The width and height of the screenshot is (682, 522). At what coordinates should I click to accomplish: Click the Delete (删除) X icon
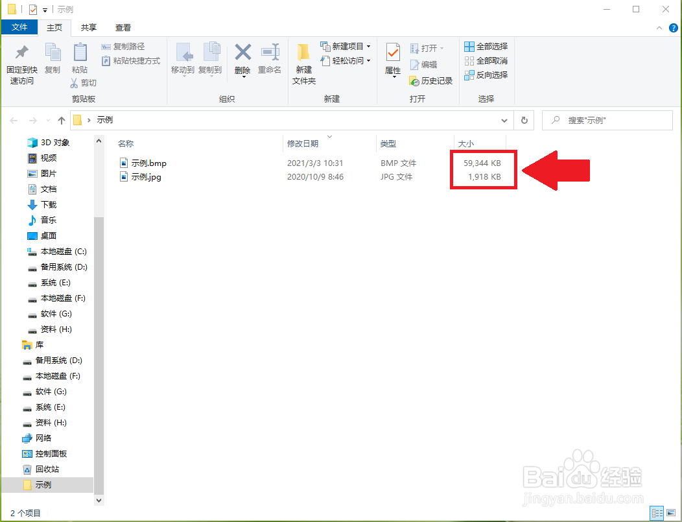click(242, 52)
